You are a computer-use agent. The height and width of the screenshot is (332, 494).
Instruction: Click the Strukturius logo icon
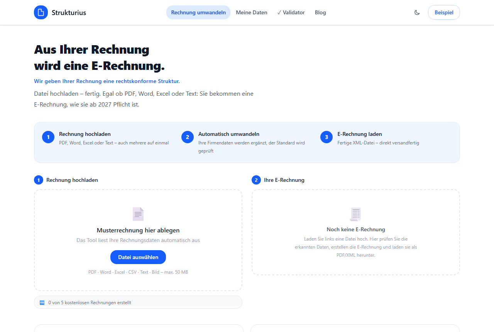41,12
